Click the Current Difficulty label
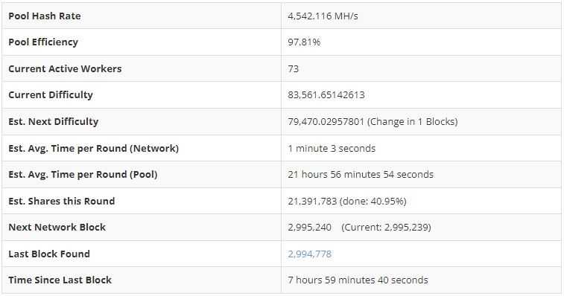564x296 pixels. tap(51, 95)
